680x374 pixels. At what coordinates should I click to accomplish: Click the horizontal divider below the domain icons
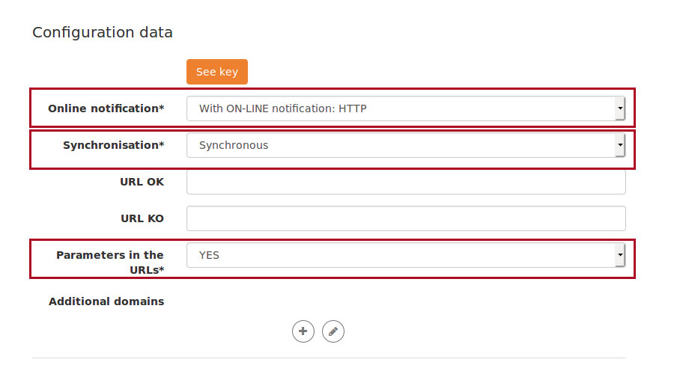pyautogui.click(x=329, y=358)
